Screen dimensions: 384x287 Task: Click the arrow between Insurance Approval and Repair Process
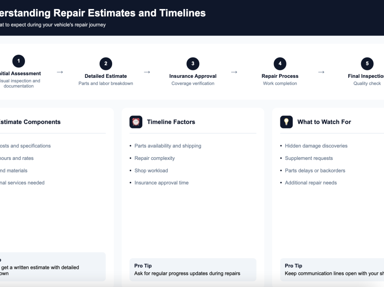(234, 73)
